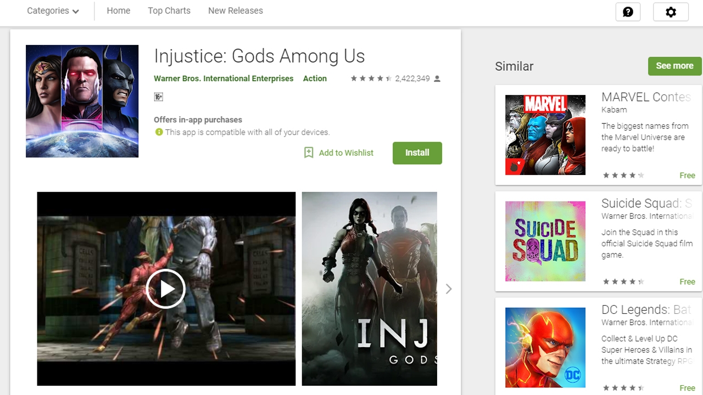
Task: Open Warner Bros. International Enterprises developer page
Action: point(224,78)
